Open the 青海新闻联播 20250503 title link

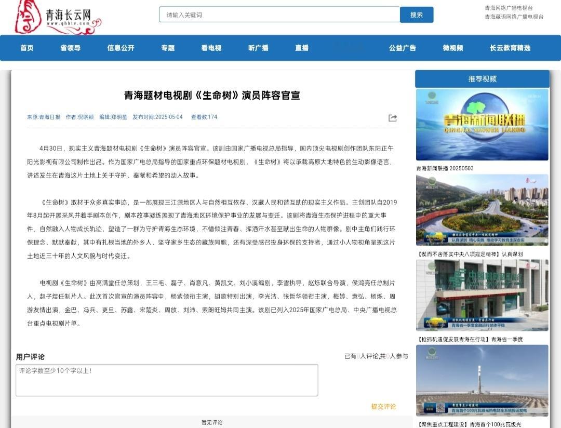click(445, 169)
